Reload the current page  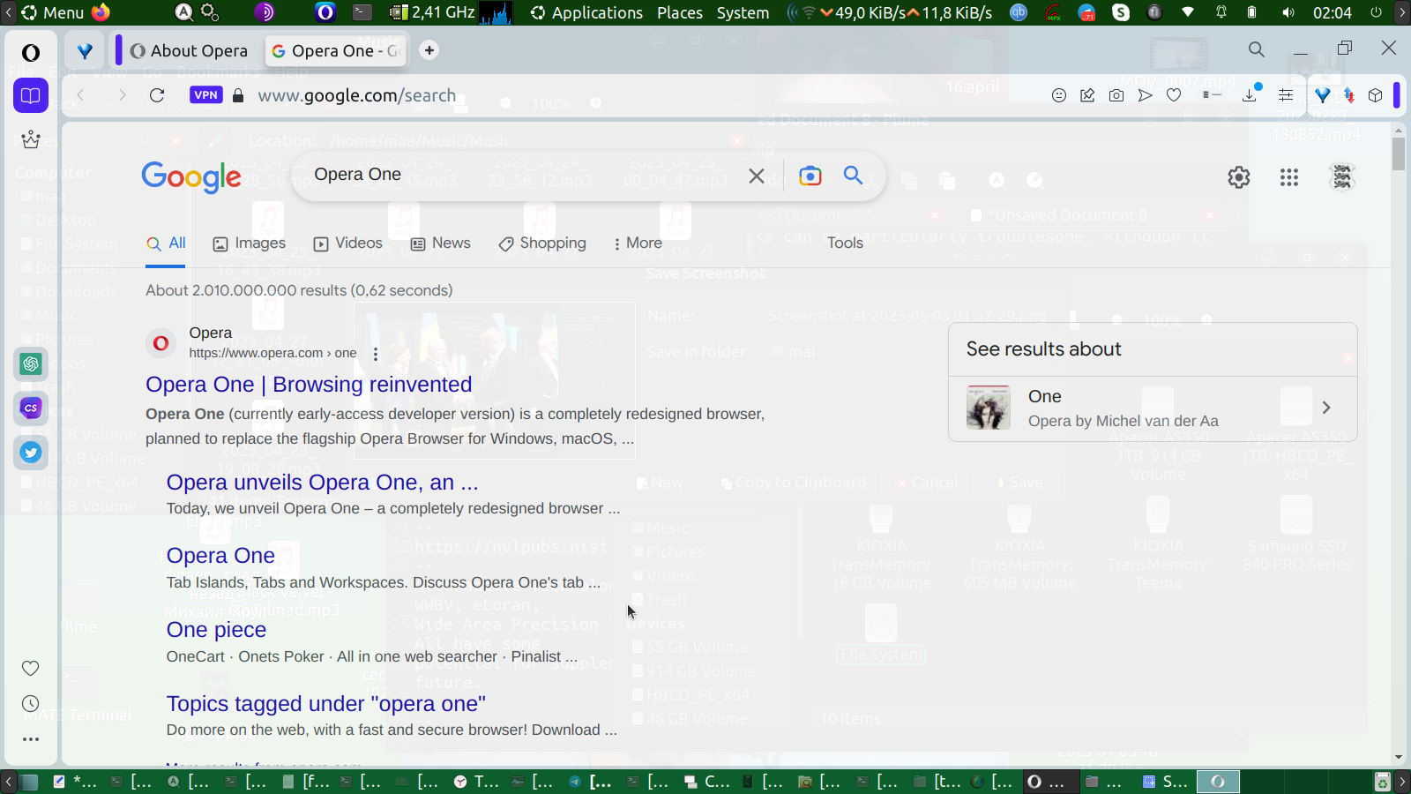tap(157, 95)
